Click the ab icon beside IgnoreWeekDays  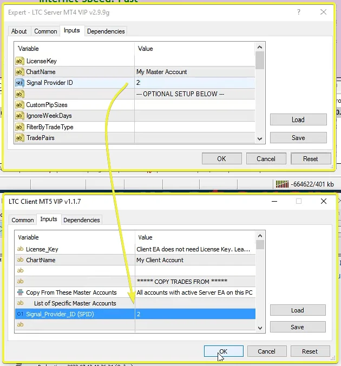[x=19, y=116]
